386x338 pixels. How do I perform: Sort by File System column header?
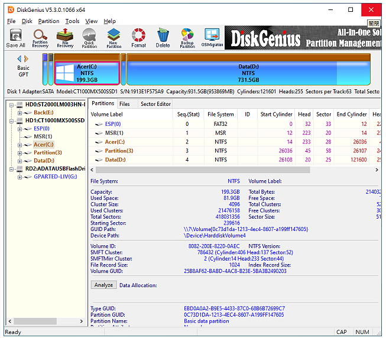220,115
